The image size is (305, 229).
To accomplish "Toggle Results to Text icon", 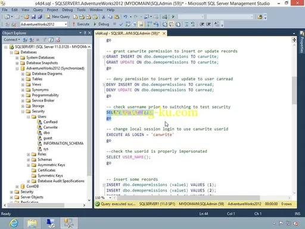I will point(164,24).
